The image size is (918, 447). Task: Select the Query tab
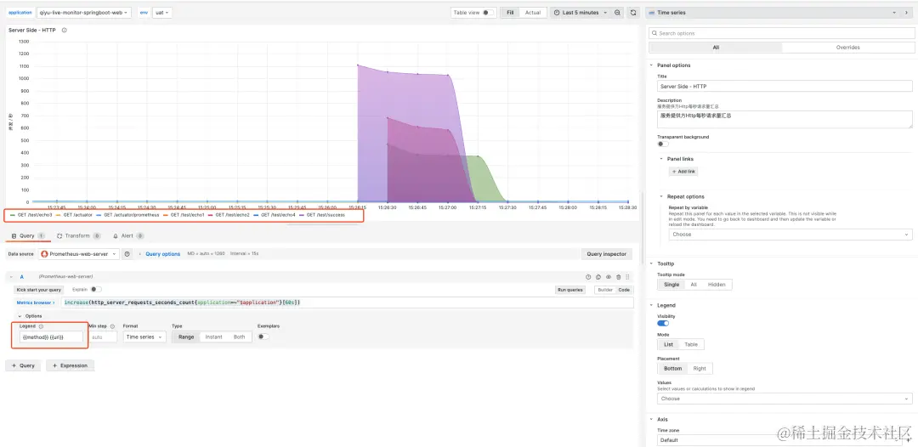click(x=28, y=235)
